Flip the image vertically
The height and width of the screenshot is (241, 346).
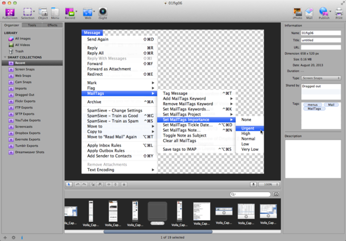tap(115, 184)
